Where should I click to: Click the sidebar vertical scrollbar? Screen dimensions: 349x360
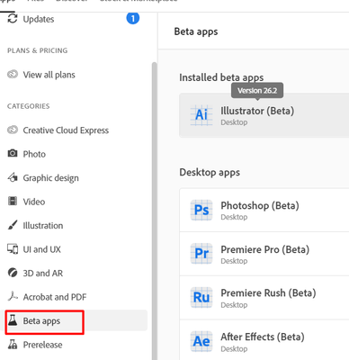(155, 210)
